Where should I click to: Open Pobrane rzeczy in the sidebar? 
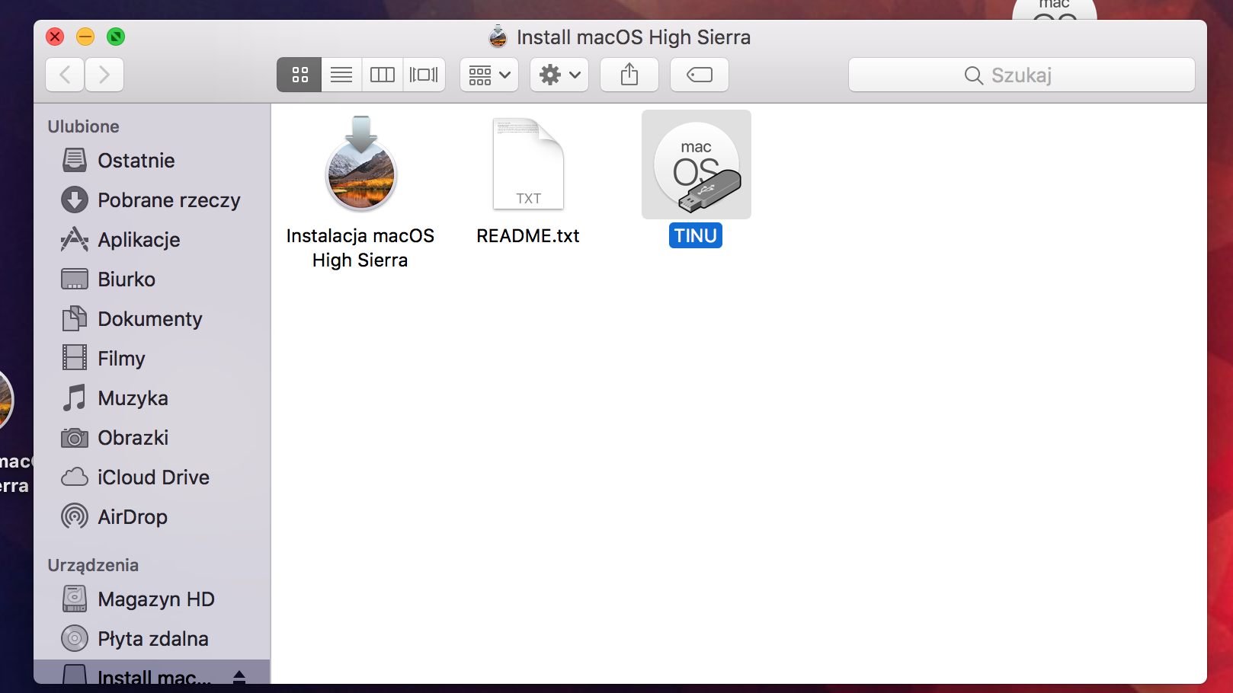coord(152,200)
